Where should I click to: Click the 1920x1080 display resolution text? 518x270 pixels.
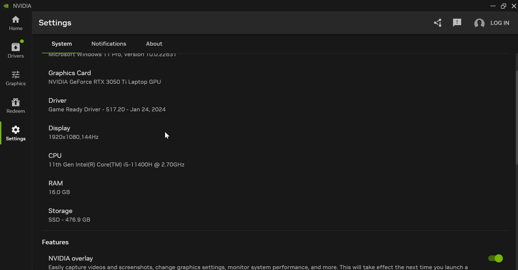point(73,137)
